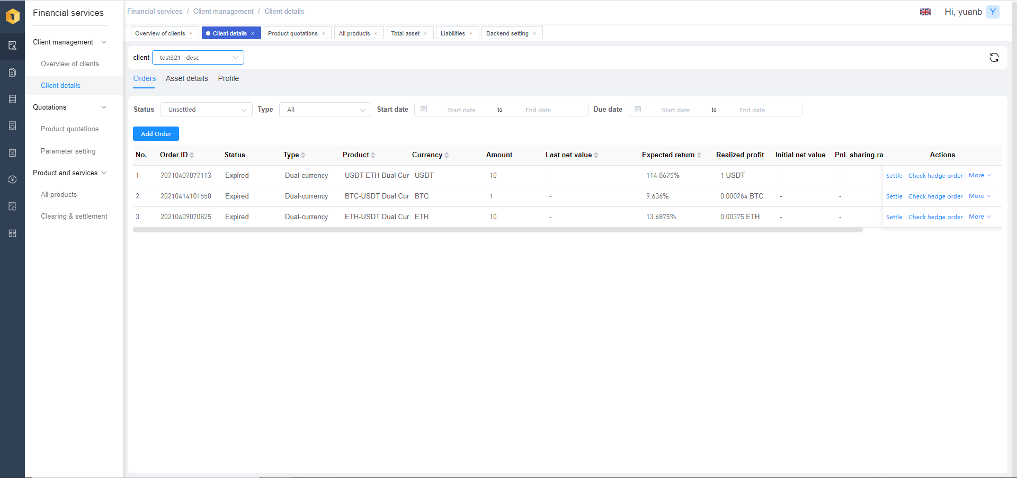Open the client dropdown test321--desc
Image resolution: width=1017 pixels, height=478 pixels.
(x=198, y=57)
